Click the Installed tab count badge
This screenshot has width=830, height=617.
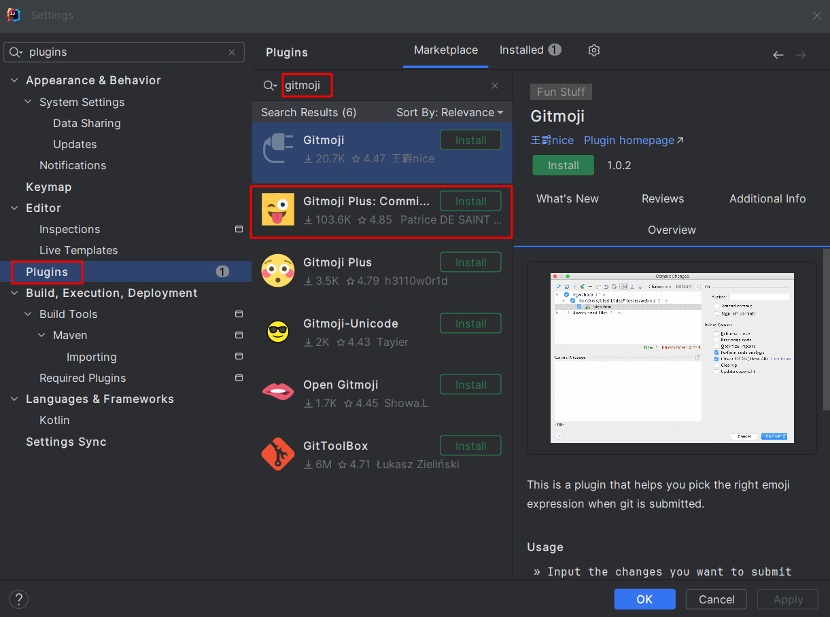pos(555,50)
